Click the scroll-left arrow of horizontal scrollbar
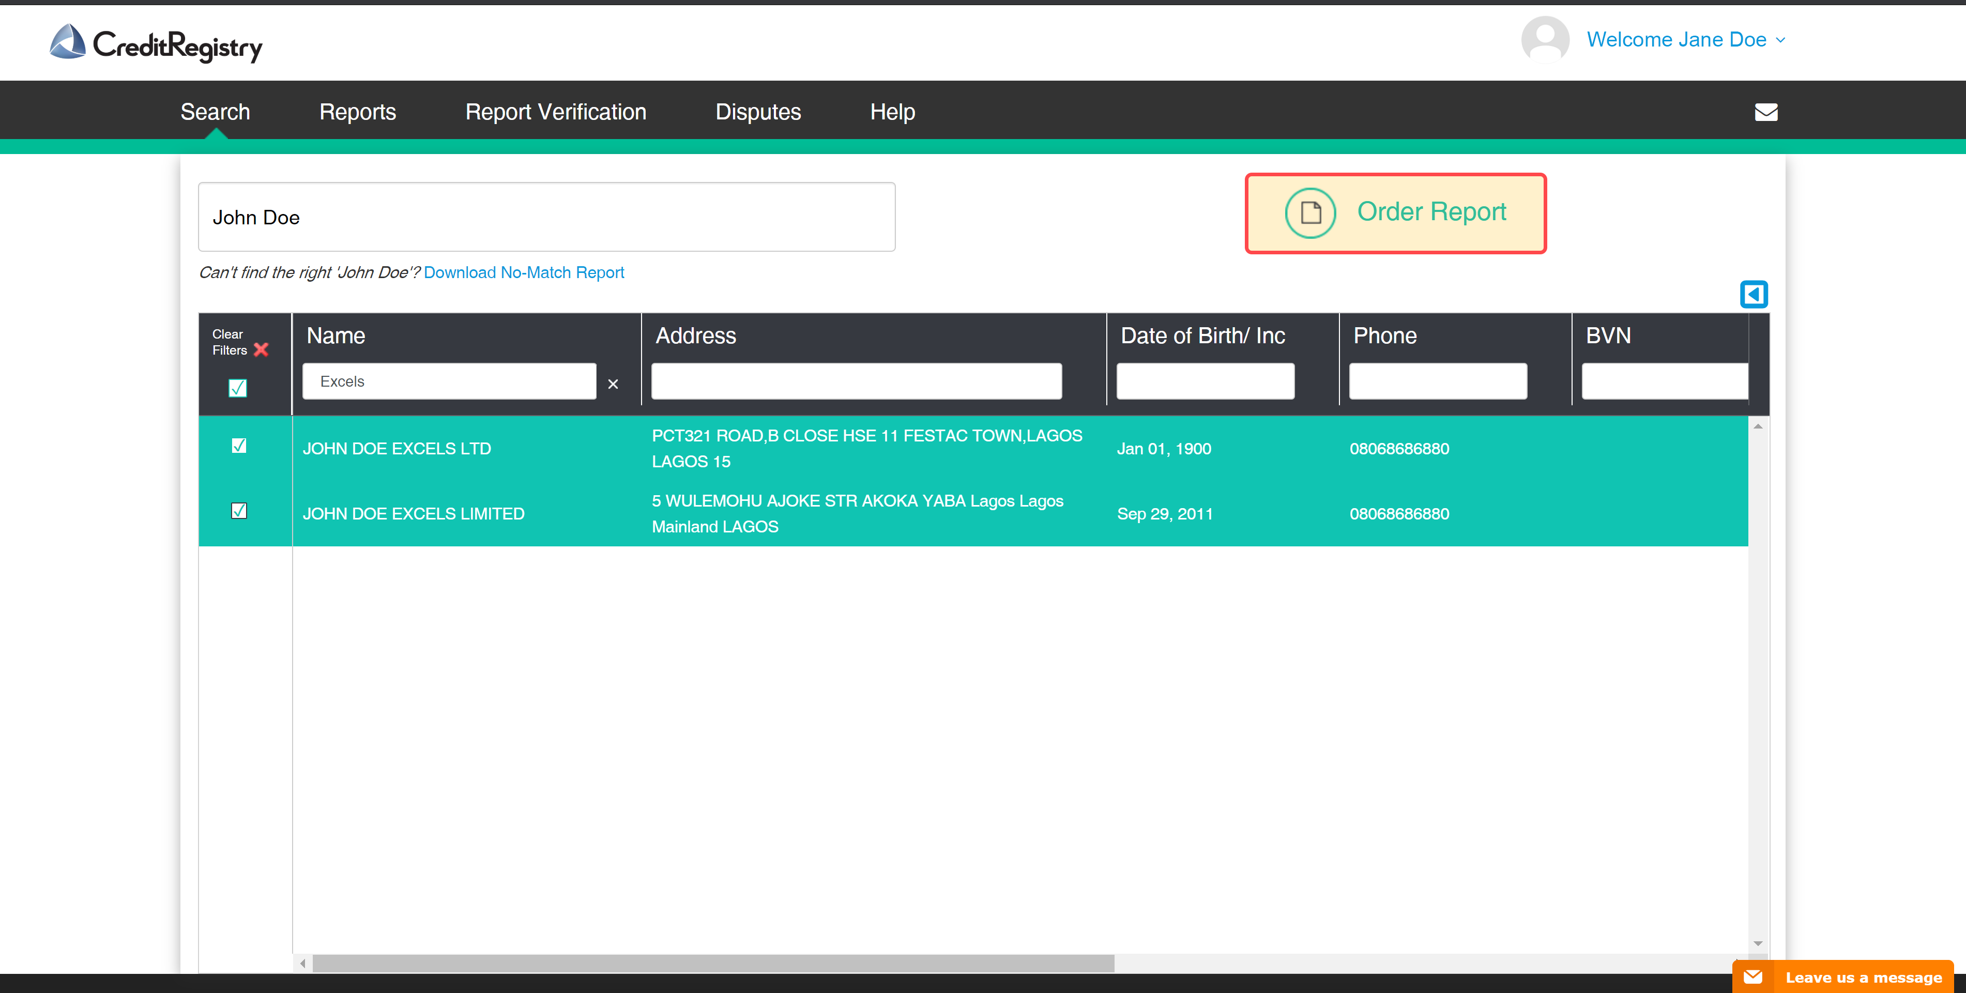Viewport: 1966px width, 993px height. pos(303,963)
